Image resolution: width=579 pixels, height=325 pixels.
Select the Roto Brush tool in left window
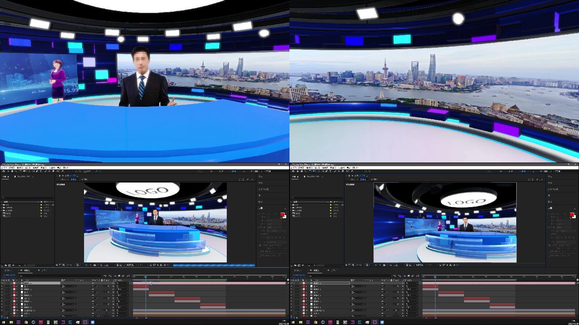click(58, 171)
